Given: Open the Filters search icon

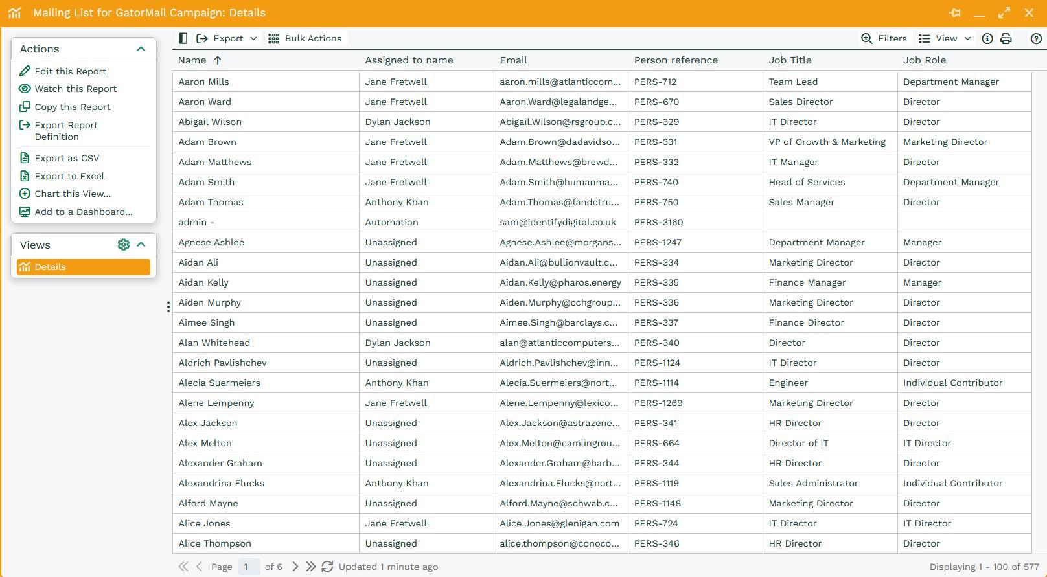Looking at the screenshot, I should 866,39.
